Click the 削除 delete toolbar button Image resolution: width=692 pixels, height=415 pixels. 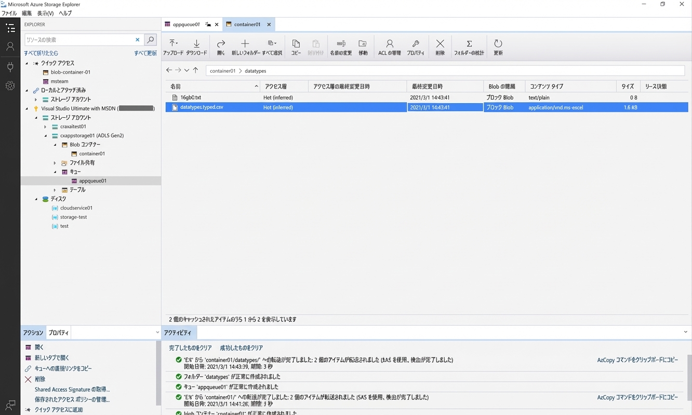point(440,47)
